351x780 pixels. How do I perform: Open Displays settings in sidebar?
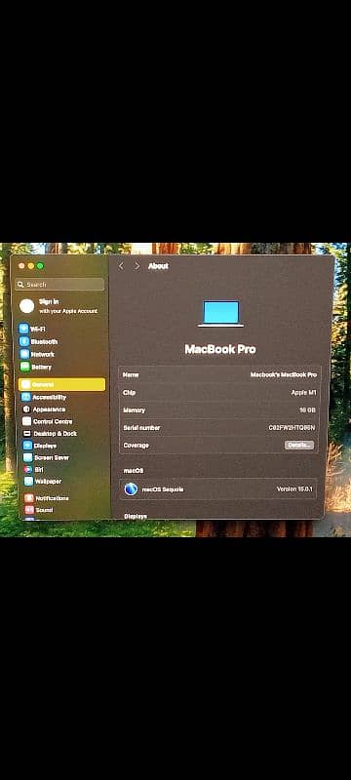[40, 446]
